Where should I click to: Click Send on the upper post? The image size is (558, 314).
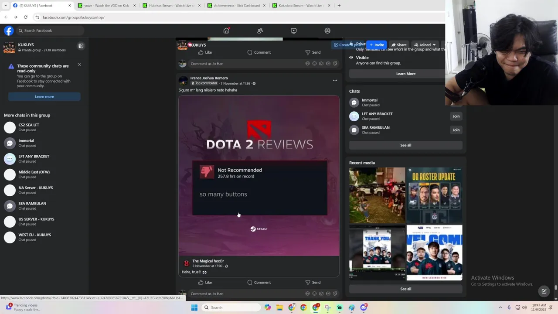click(313, 52)
